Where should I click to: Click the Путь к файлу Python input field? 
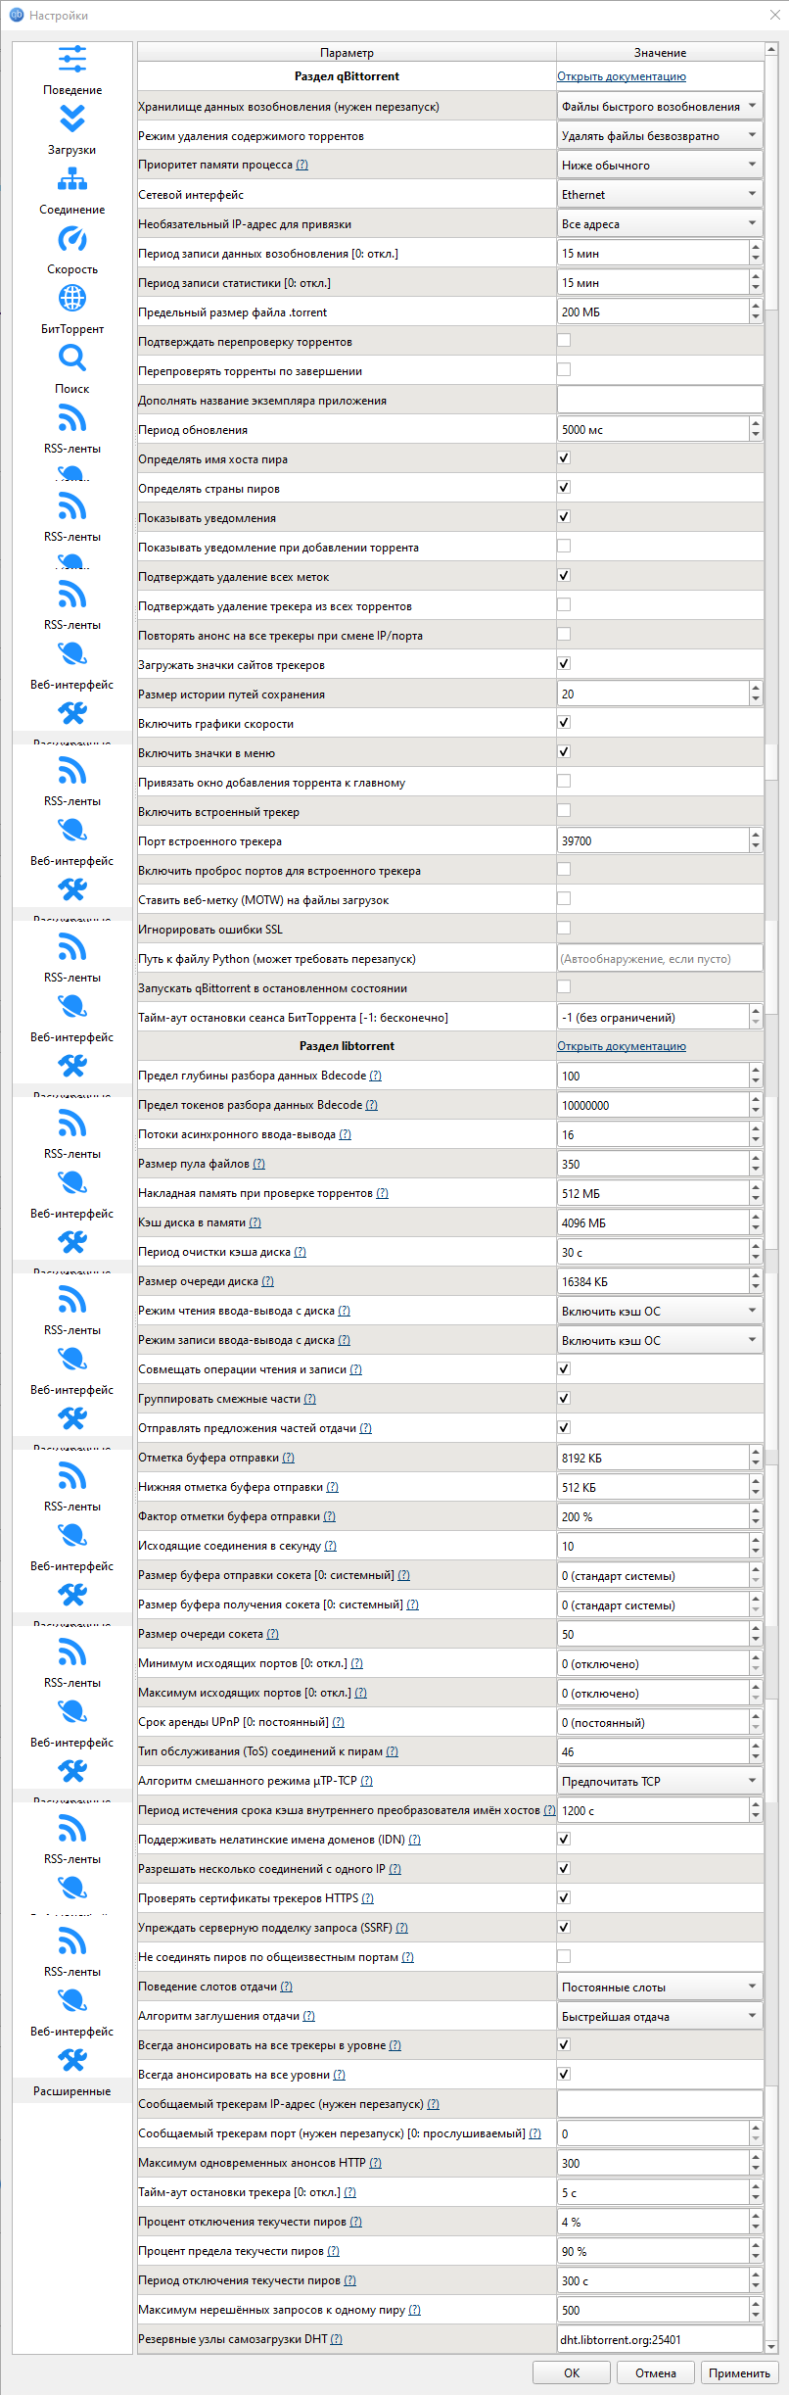660,959
